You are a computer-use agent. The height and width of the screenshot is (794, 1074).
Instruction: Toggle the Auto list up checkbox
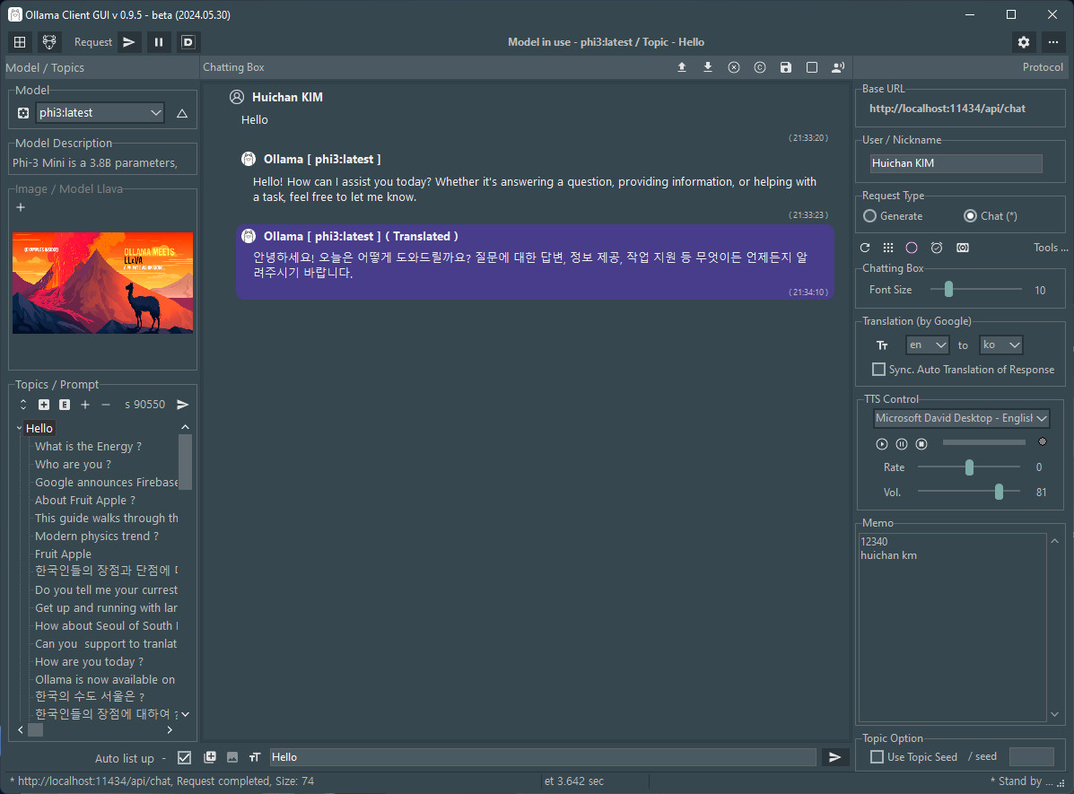click(184, 758)
